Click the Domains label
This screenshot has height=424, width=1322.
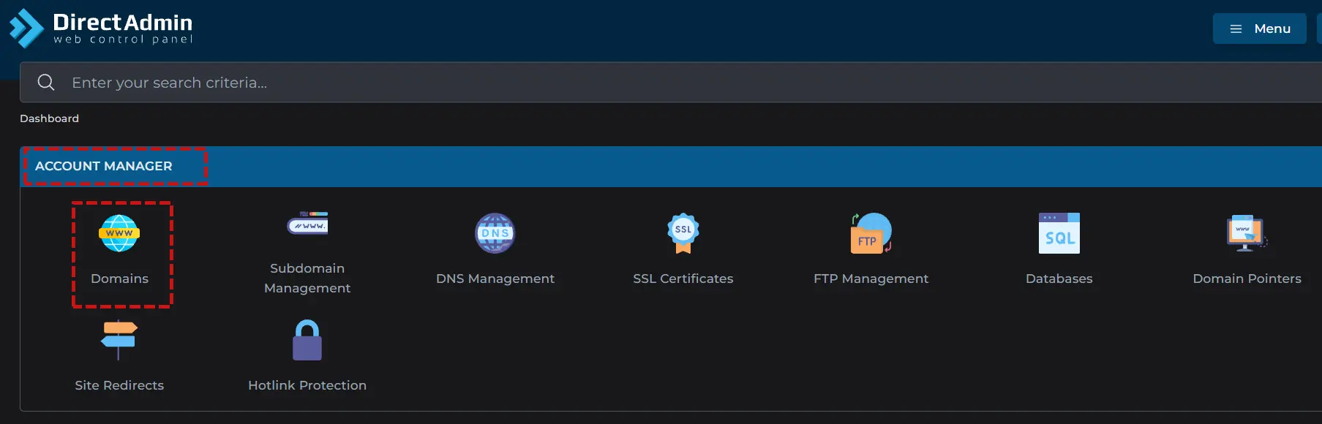coord(119,279)
